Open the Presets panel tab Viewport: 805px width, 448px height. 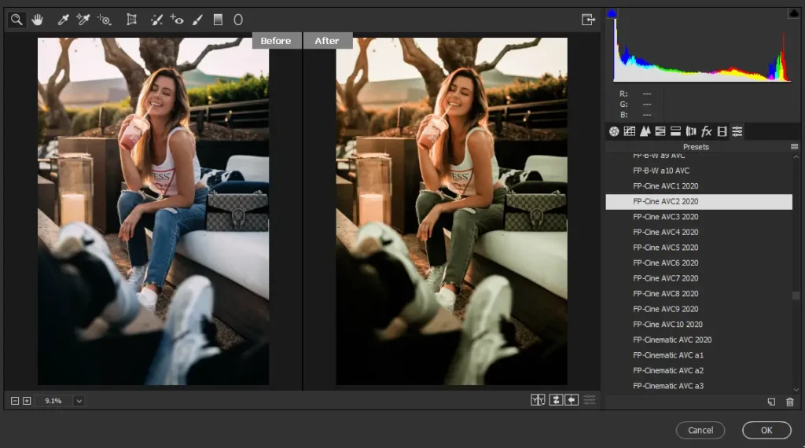[x=737, y=131]
